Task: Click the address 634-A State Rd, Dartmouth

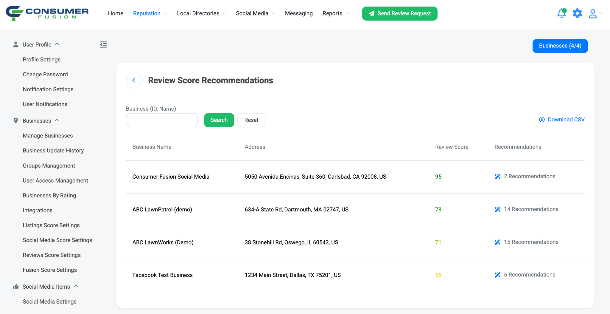Action: (297, 209)
